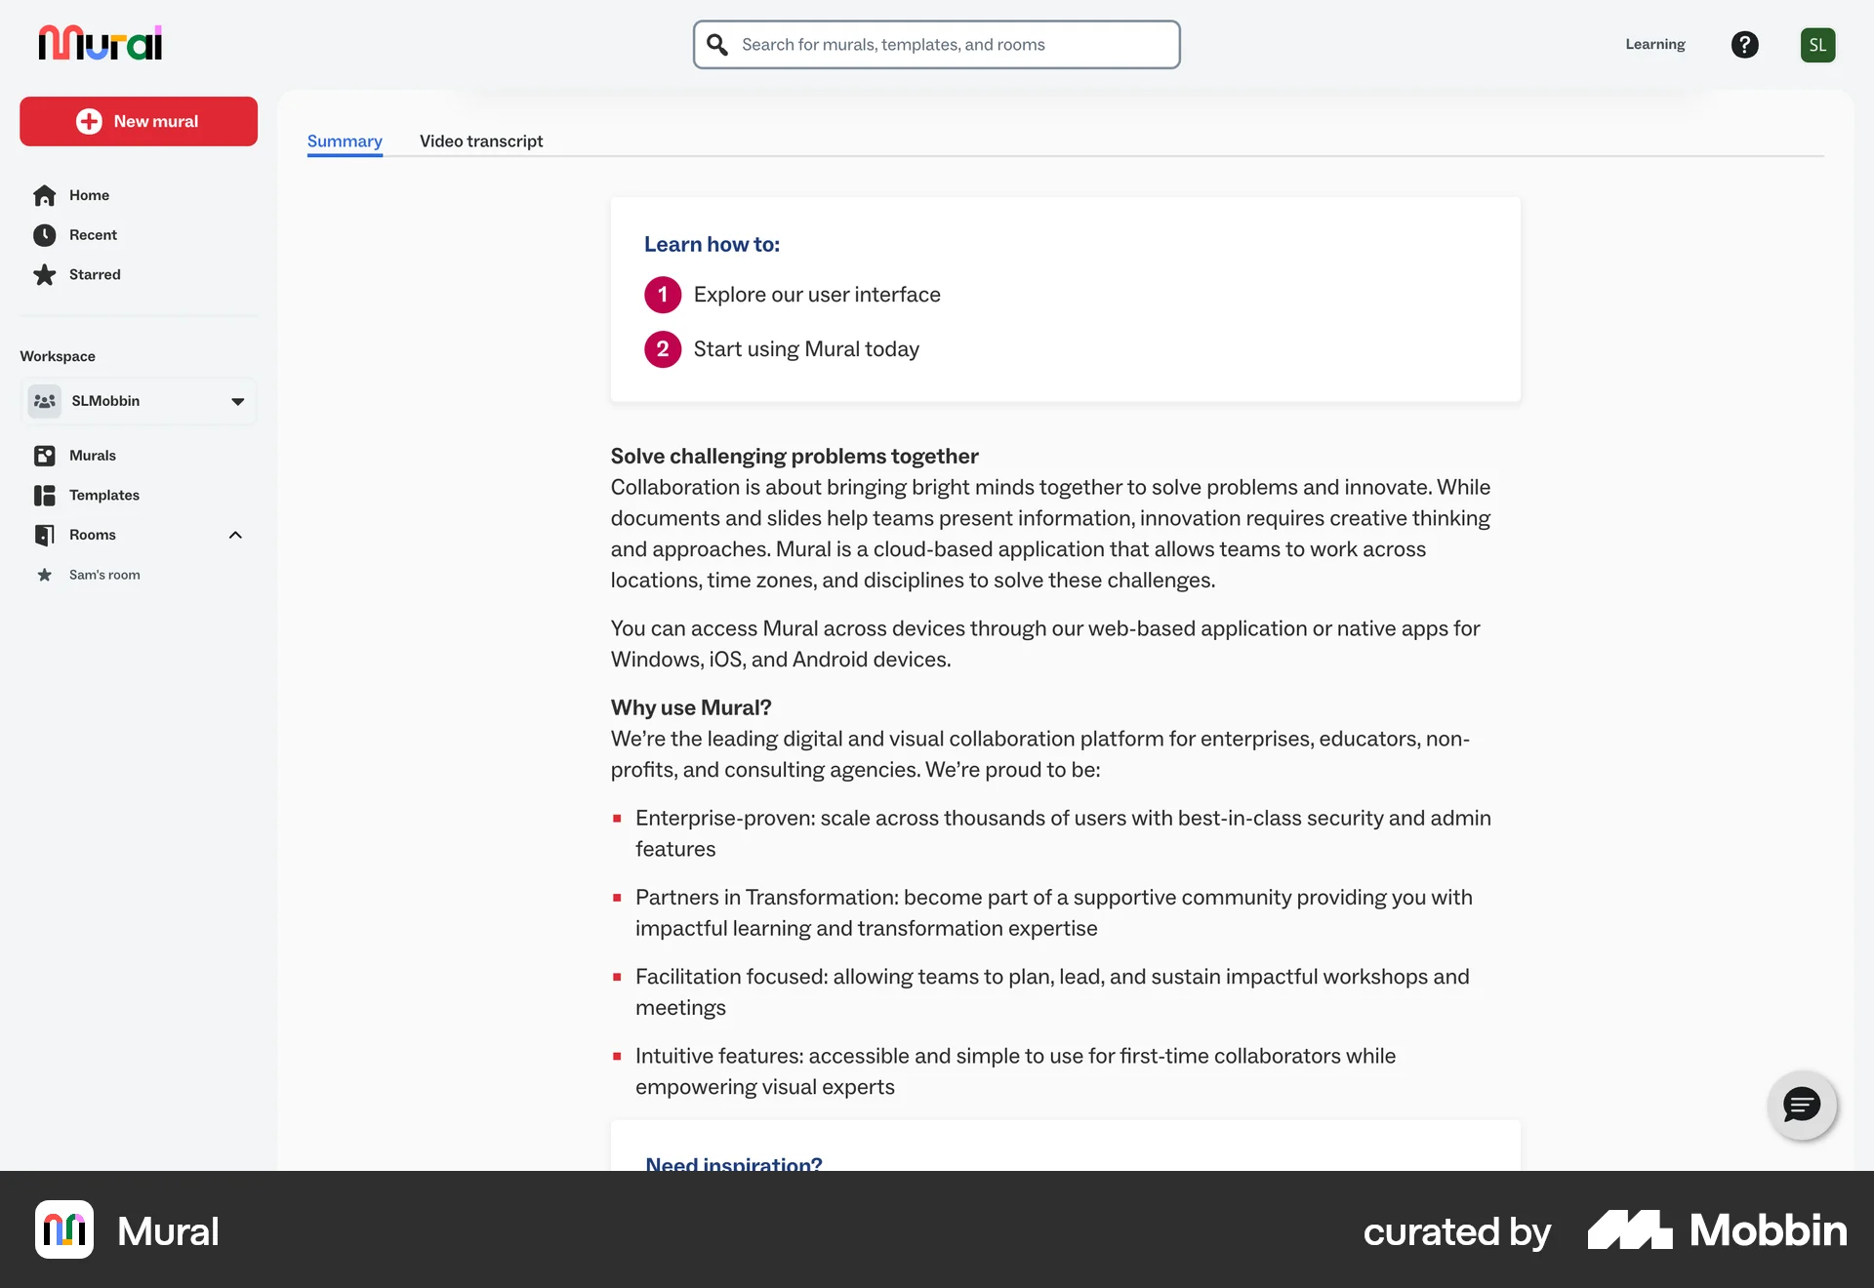Click the Need inspiration? heading

[x=734, y=1163]
